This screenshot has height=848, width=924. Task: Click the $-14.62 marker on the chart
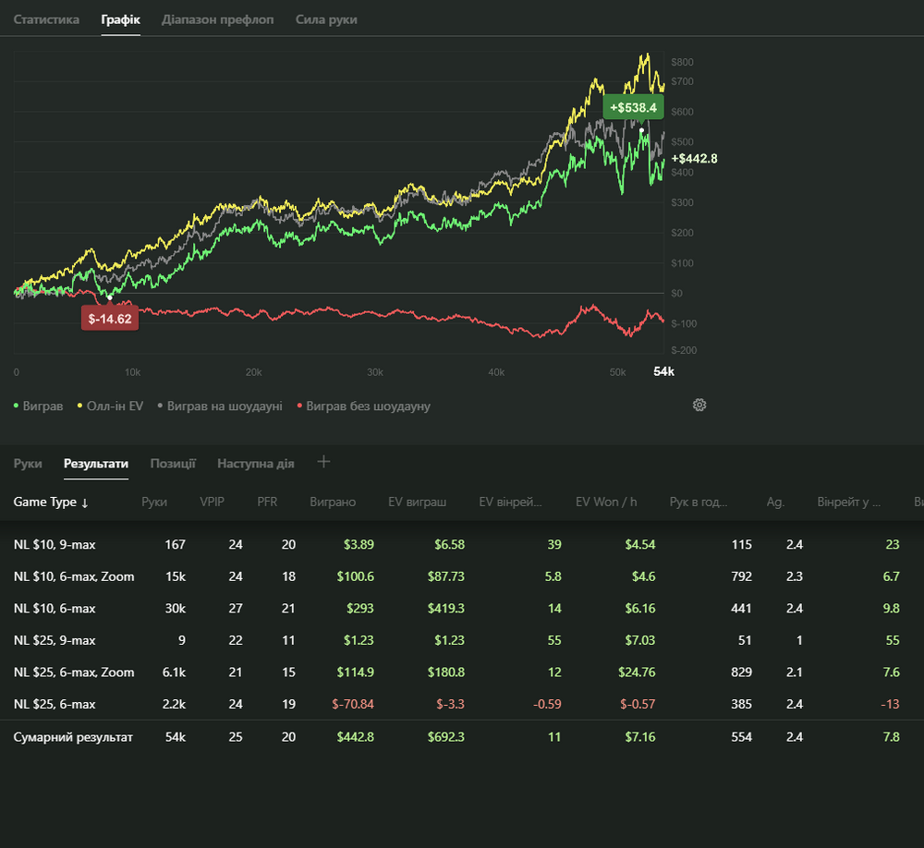click(x=110, y=319)
